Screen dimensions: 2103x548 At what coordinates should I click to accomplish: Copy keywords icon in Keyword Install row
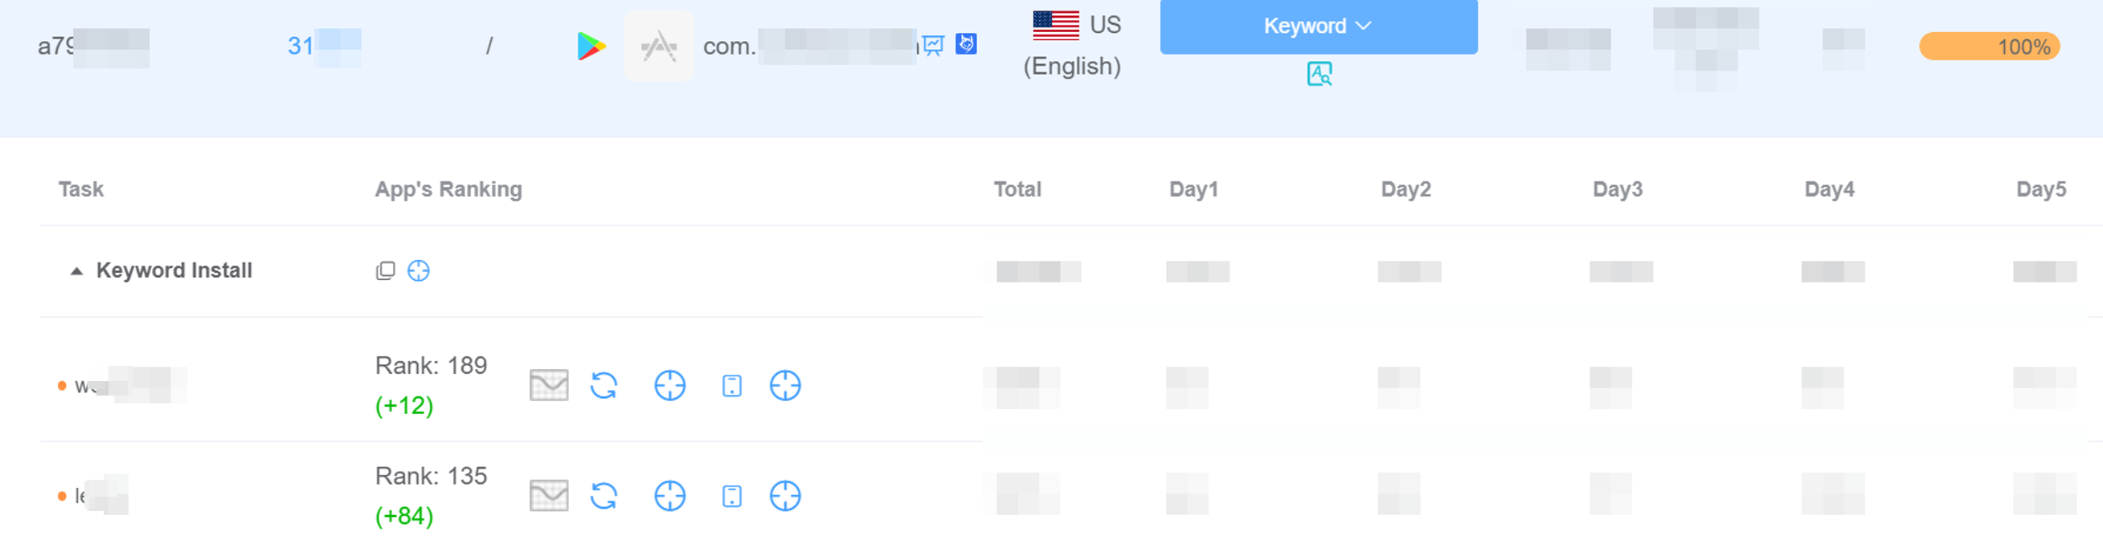(386, 270)
